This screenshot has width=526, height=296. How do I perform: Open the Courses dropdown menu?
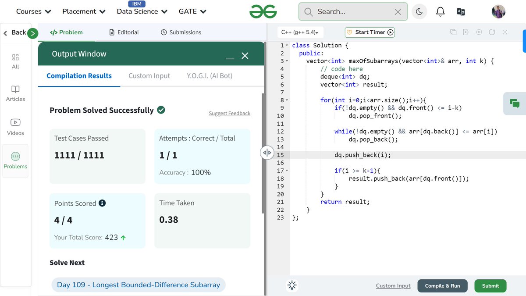33,11
